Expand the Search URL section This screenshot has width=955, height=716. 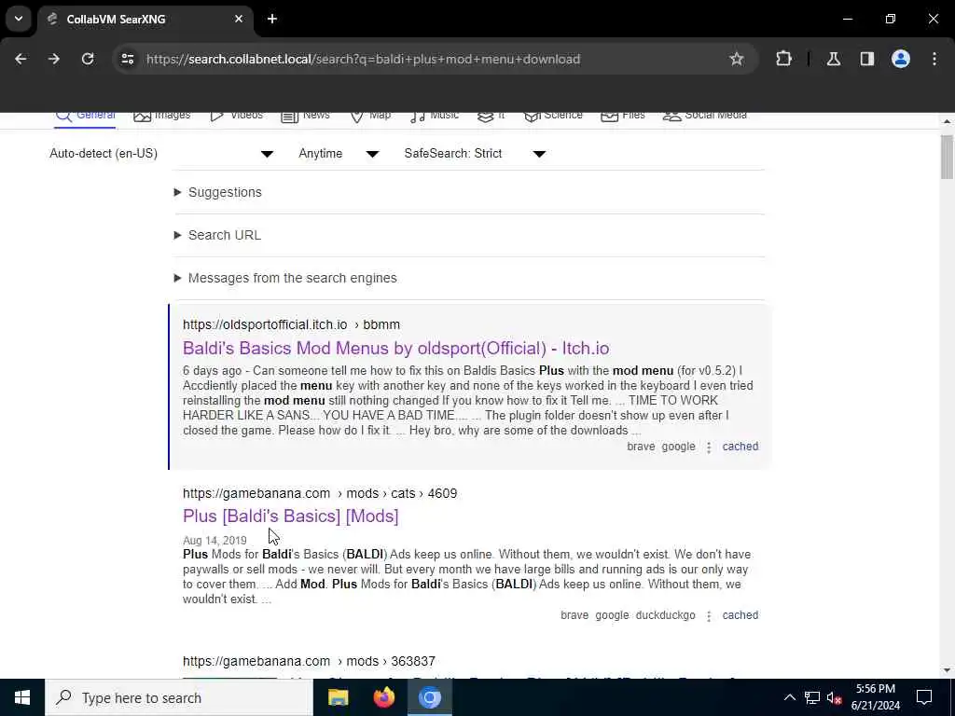[x=217, y=235]
